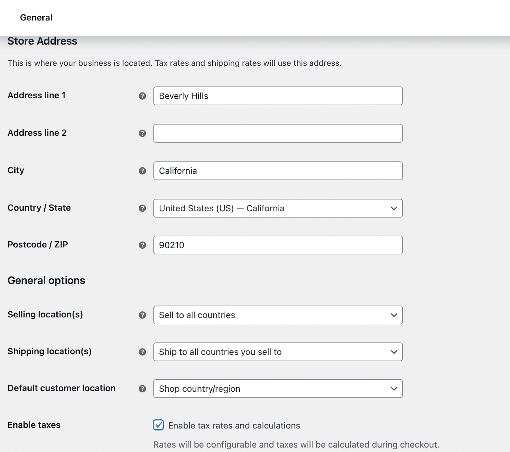Expand the Shipping location(s) dropdown

coord(394,352)
